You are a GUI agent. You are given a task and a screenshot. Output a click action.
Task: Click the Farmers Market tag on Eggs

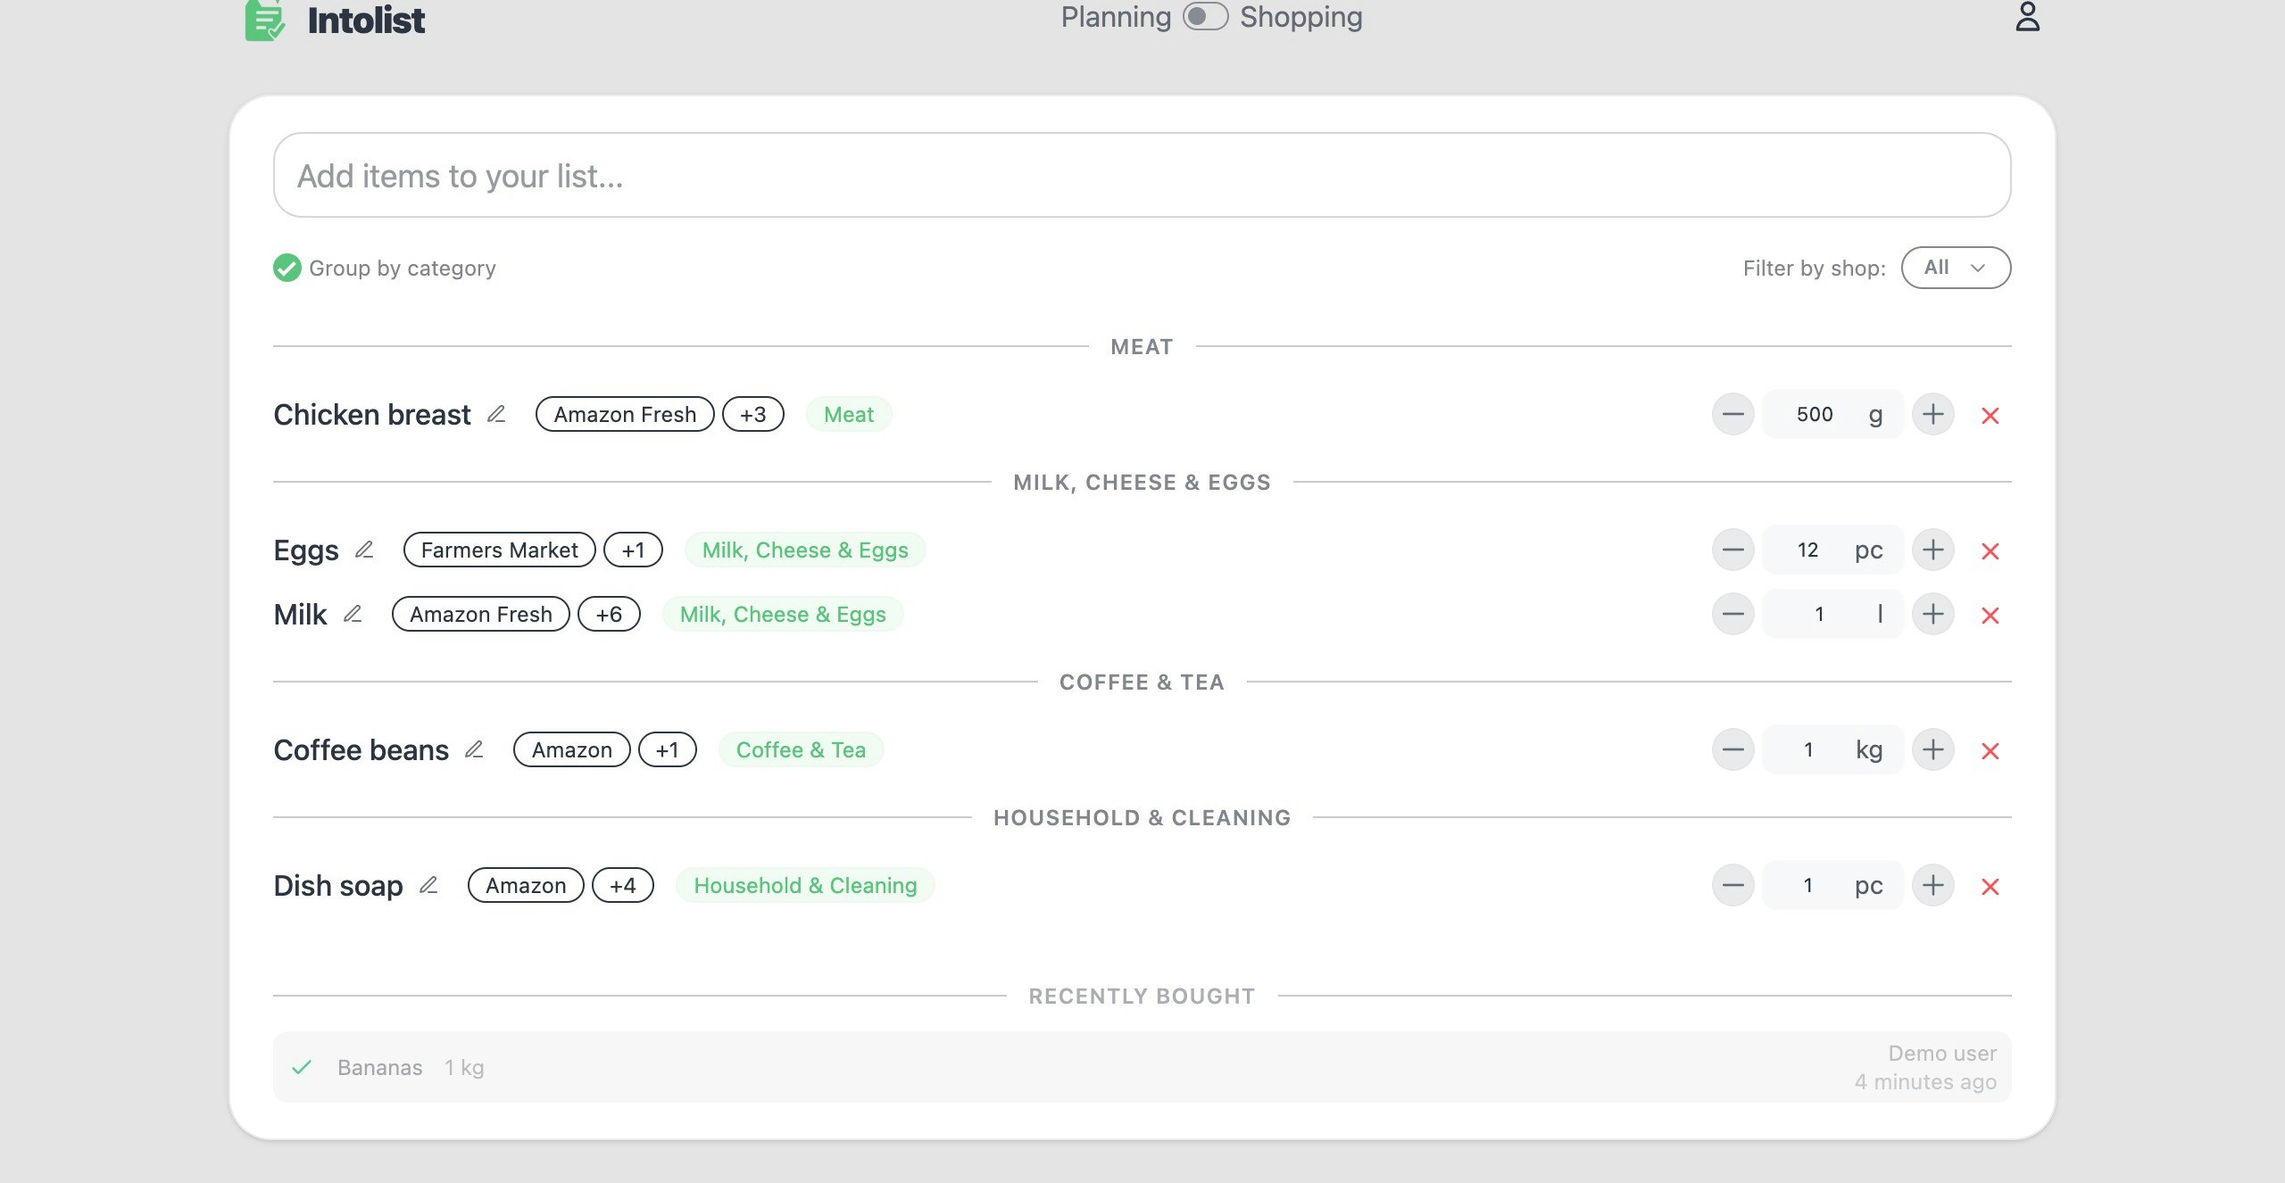tap(500, 550)
